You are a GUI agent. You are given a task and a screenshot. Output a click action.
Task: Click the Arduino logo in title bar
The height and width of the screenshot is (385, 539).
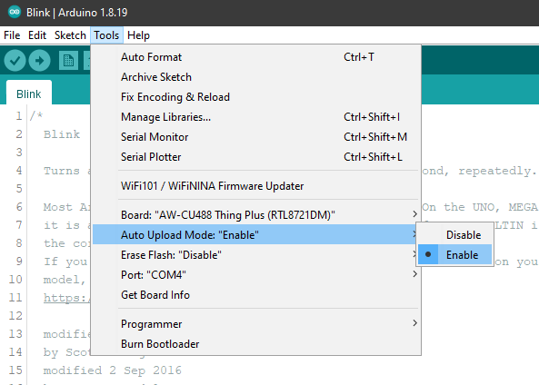15,12
